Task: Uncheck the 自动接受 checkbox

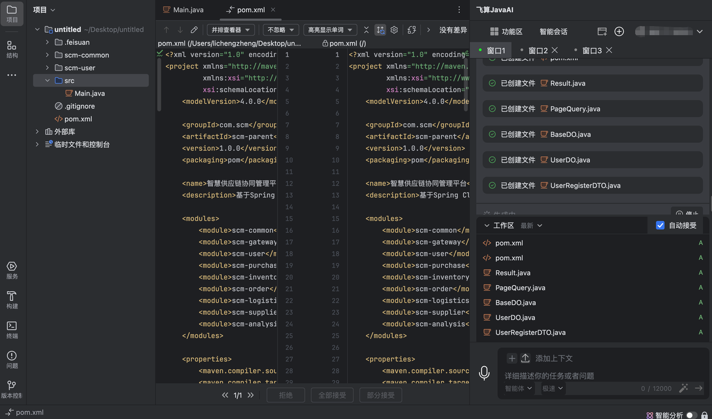Action: tap(660, 225)
